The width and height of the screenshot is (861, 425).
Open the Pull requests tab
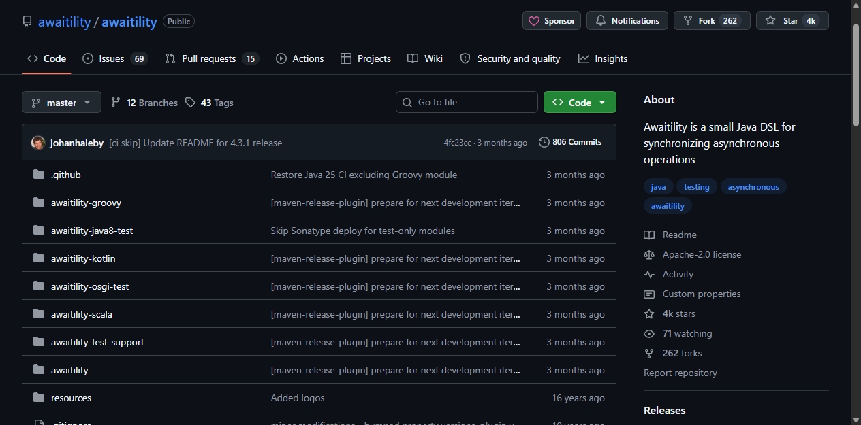click(212, 58)
